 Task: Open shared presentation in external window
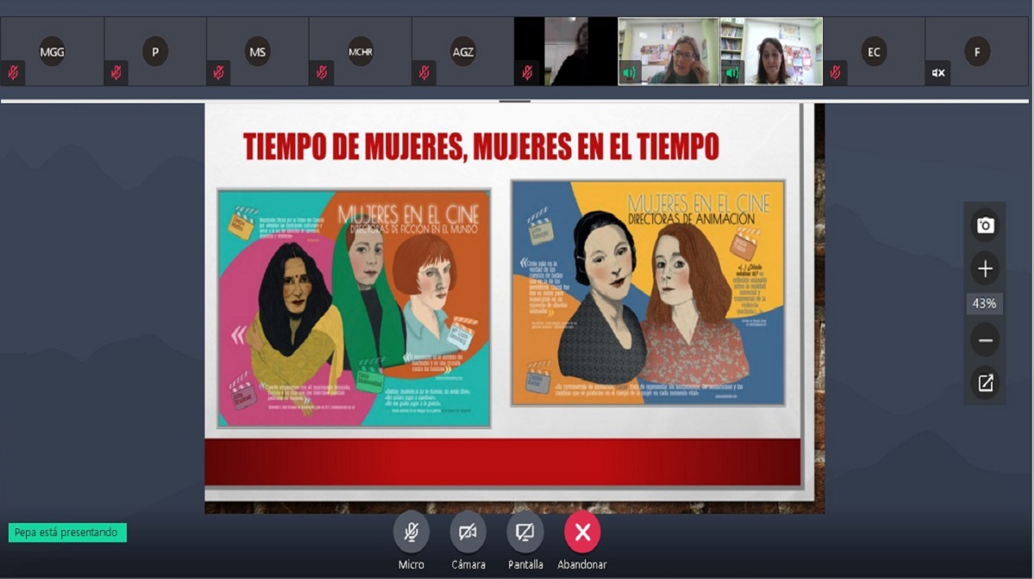point(985,383)
